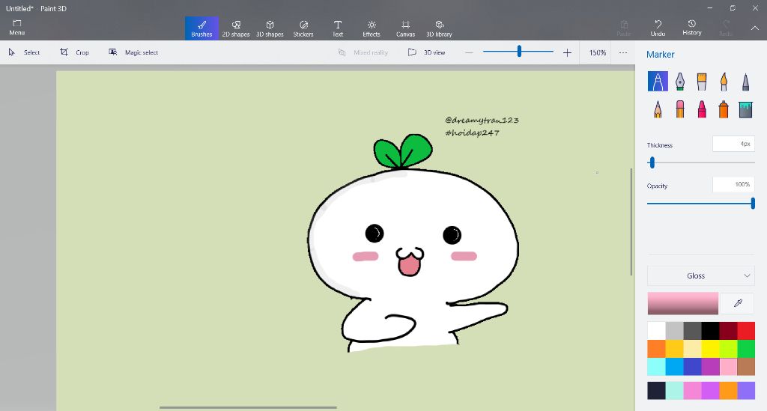Pick the light cyan color swatch

pos(656,367)
